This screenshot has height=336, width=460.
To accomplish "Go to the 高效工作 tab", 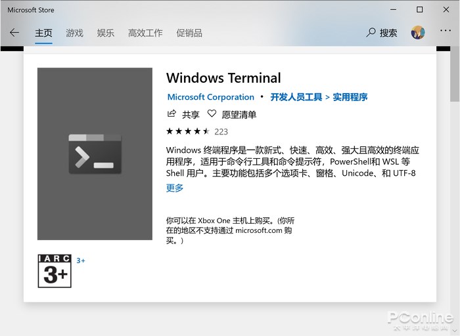I will pos(145,33).
